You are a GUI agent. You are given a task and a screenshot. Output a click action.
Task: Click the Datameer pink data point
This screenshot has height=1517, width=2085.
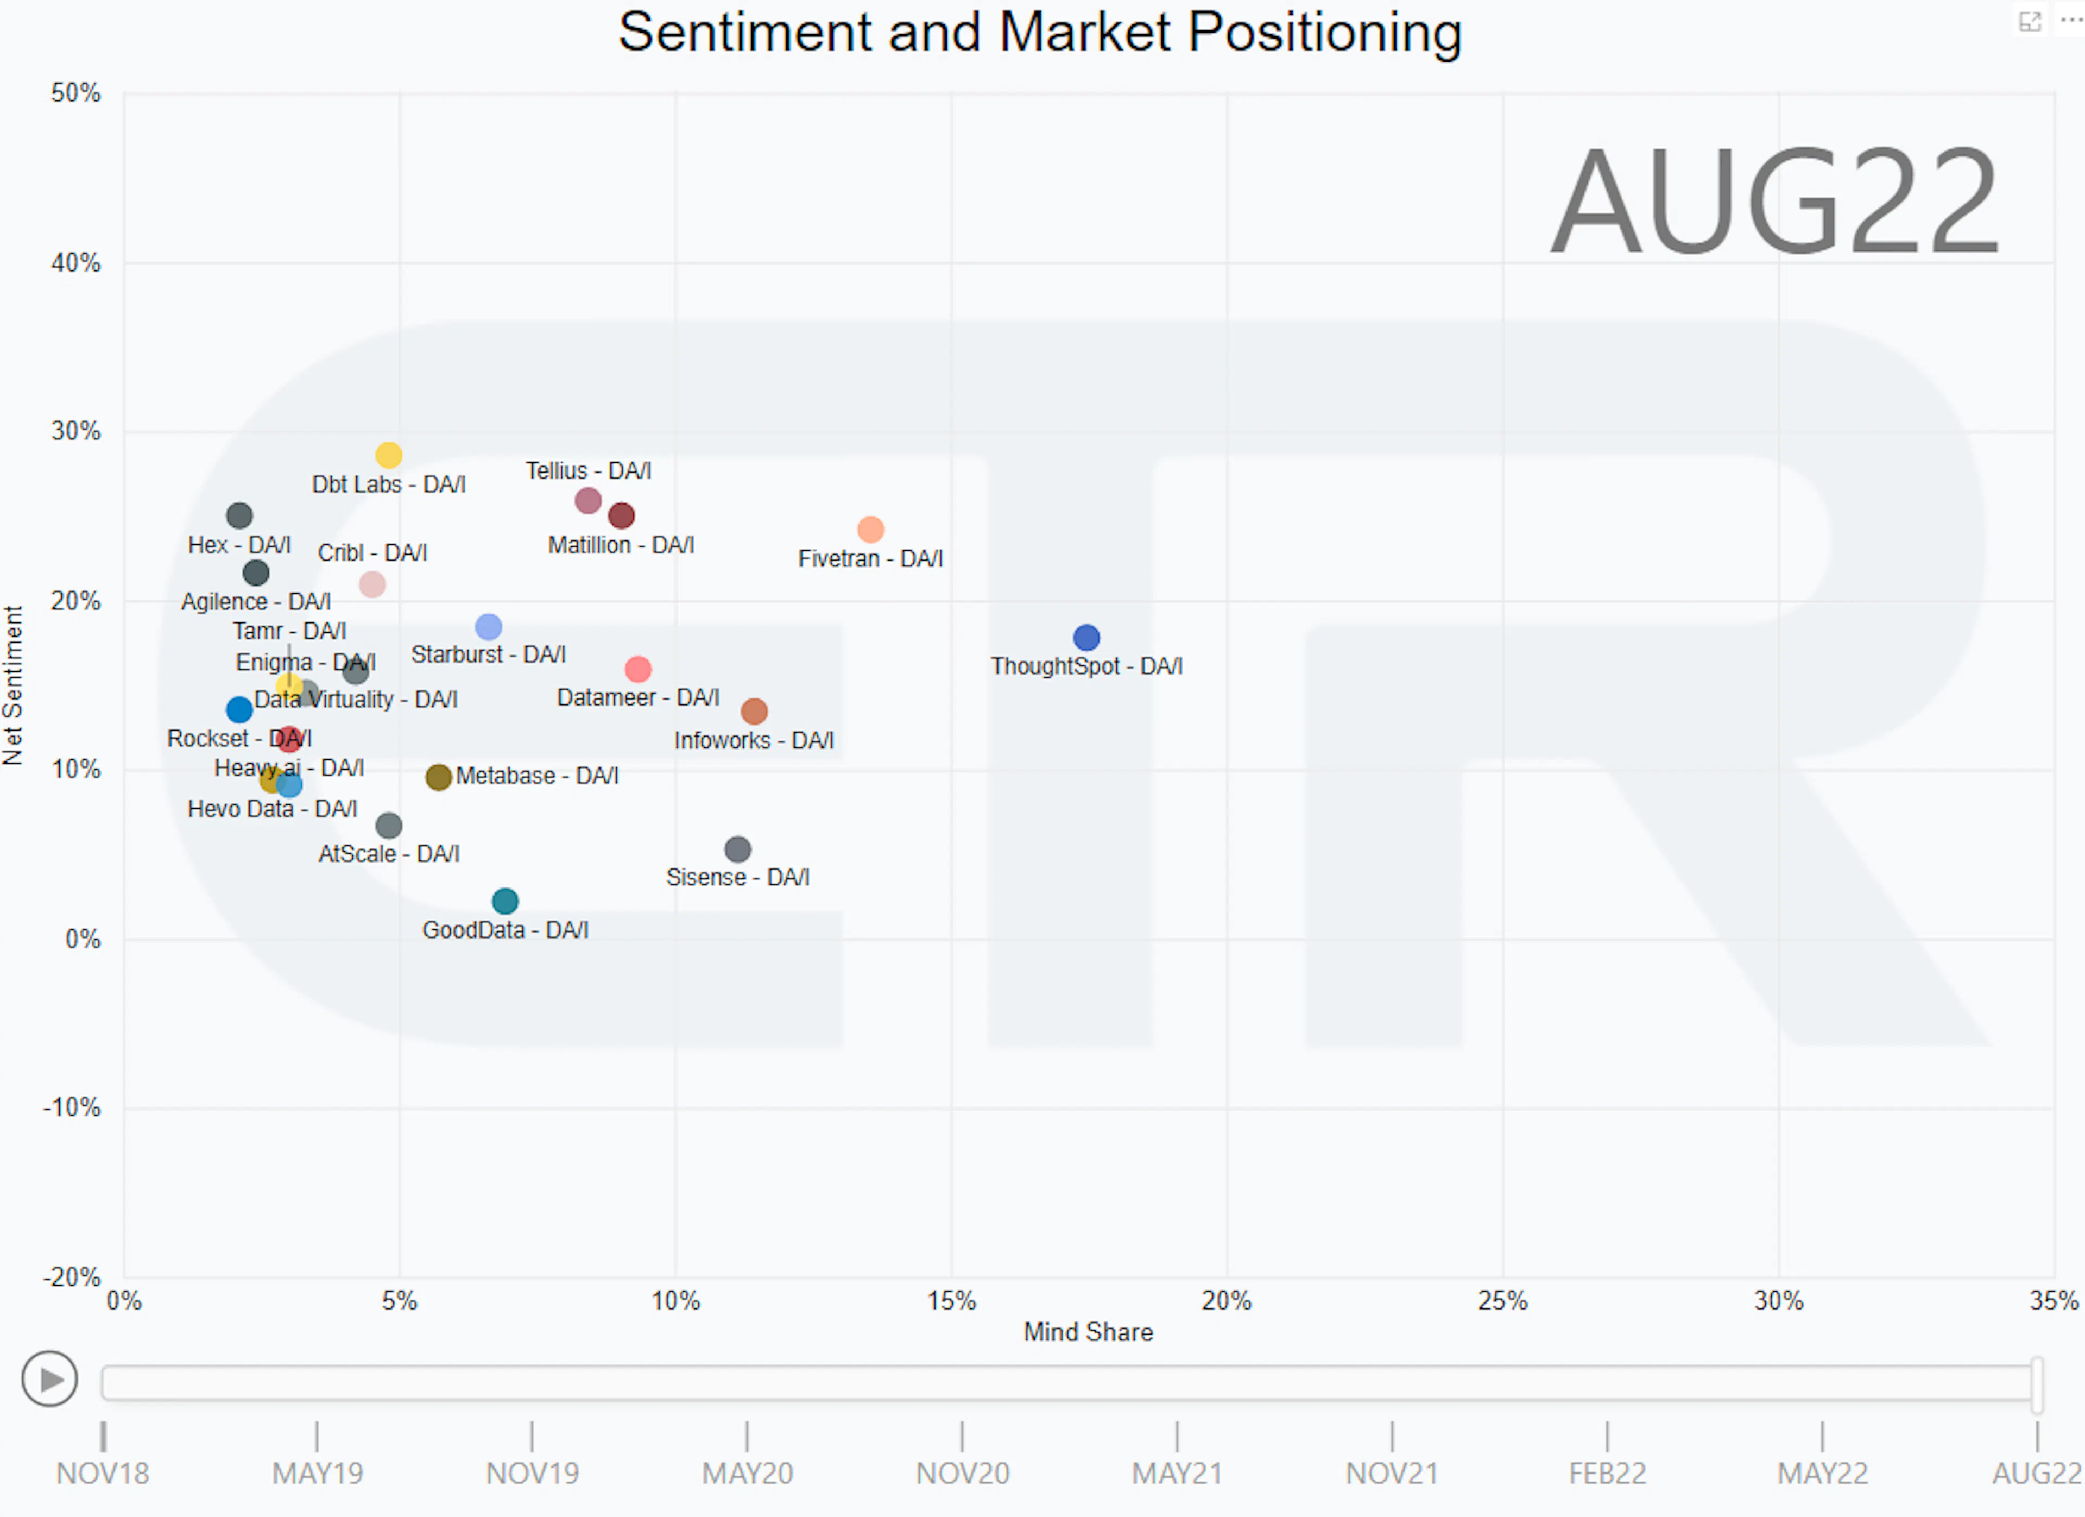pos(638,669)
